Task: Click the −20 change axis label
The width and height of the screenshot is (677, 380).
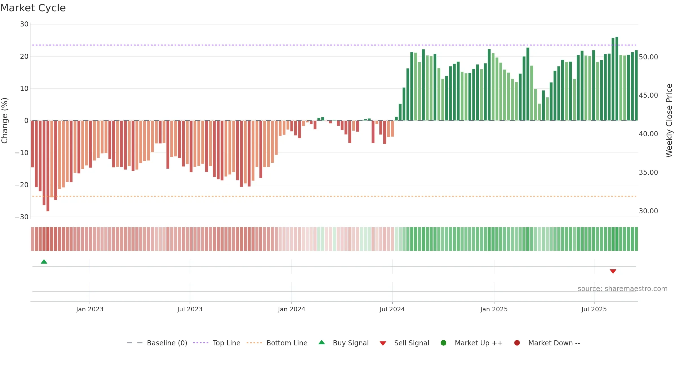Action: click(x=22, y=185)
